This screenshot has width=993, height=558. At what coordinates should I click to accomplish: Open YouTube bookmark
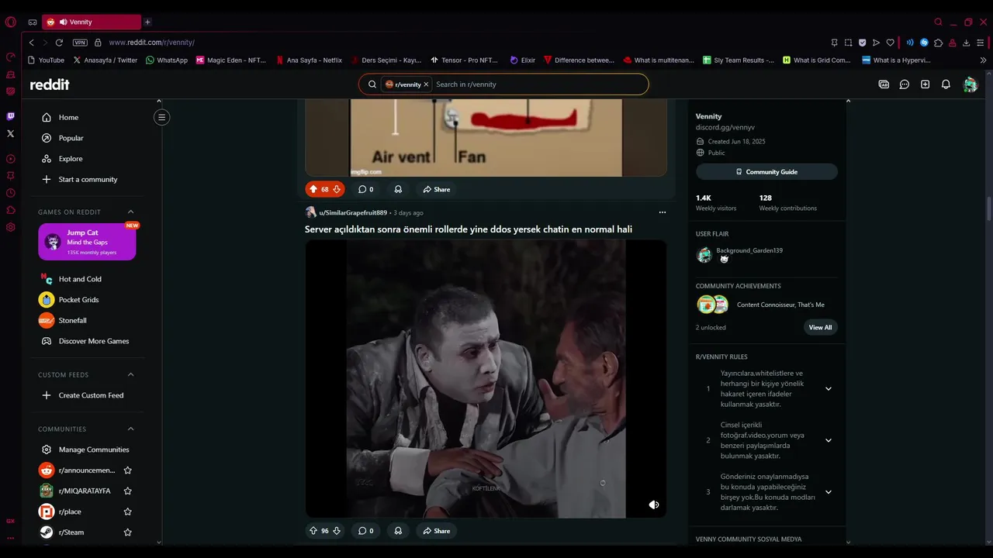(46, 60)
